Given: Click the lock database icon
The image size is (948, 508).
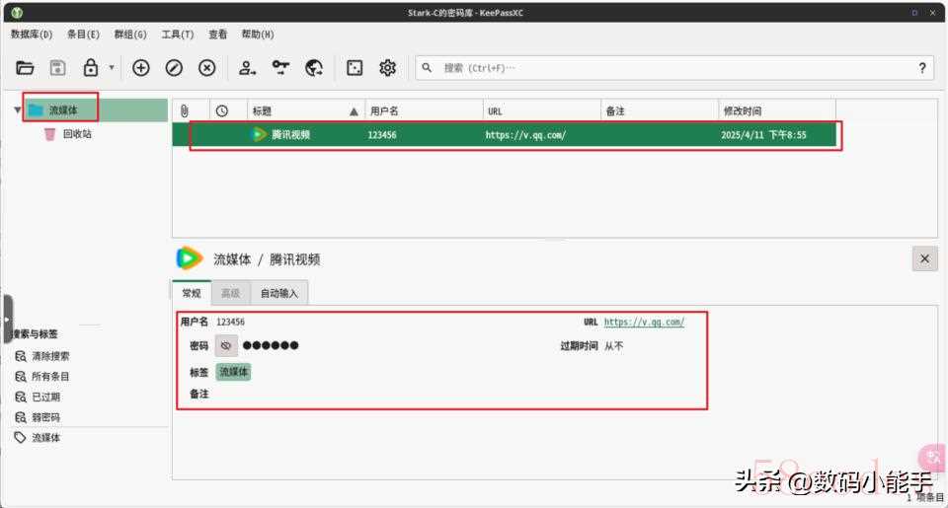Looking at the screenshot, I should 91,68.
